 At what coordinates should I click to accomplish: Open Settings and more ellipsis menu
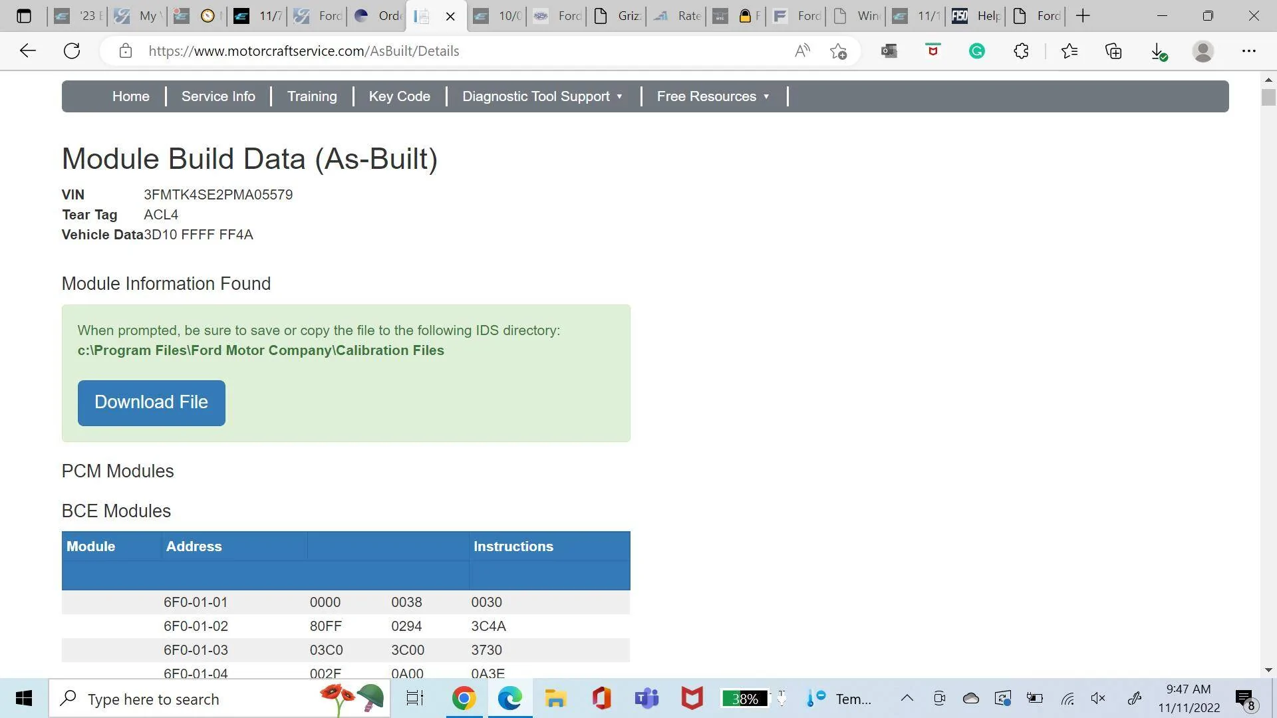click(x=1249, y=51)
